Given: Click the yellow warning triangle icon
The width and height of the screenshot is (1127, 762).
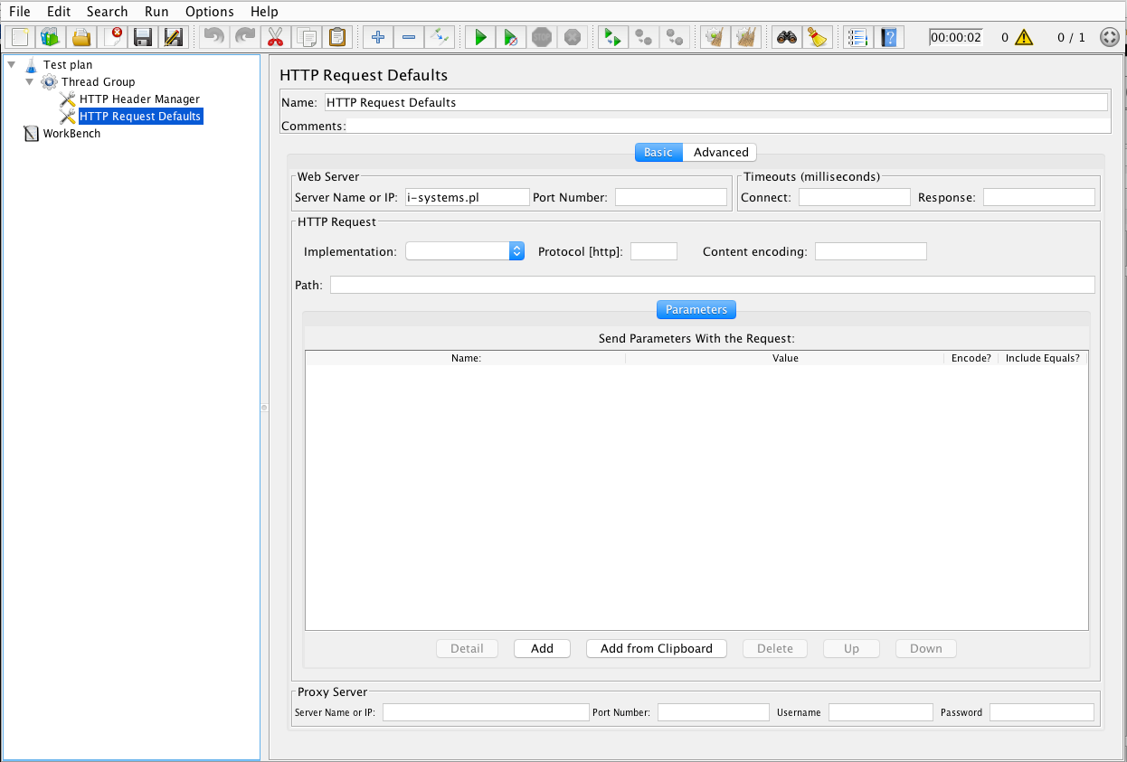Looking at the screenshot, I should [x=1023, y=37].
